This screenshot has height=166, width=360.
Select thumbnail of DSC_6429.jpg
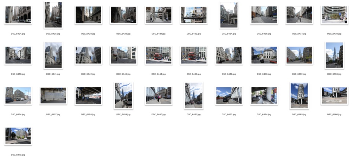coord(123,15)
